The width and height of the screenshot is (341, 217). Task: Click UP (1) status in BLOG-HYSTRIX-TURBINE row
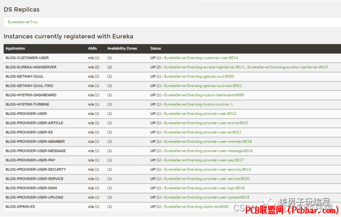coord(155,104)
